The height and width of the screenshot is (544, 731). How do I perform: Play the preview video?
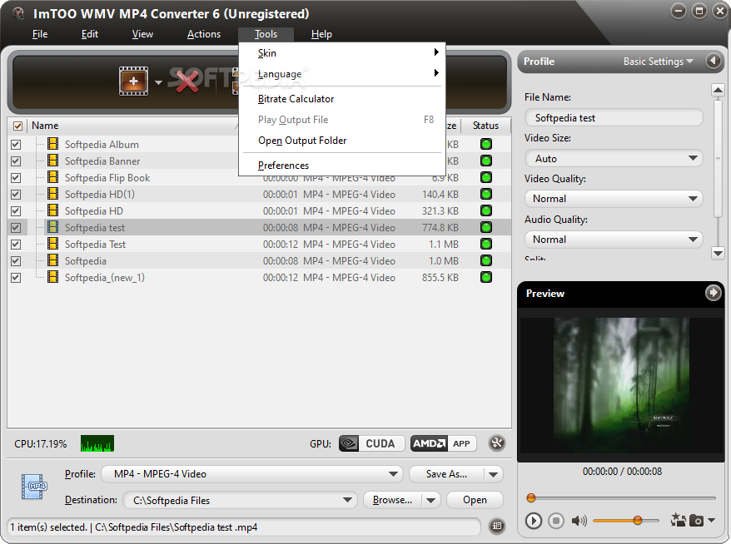tap(534, 520)
